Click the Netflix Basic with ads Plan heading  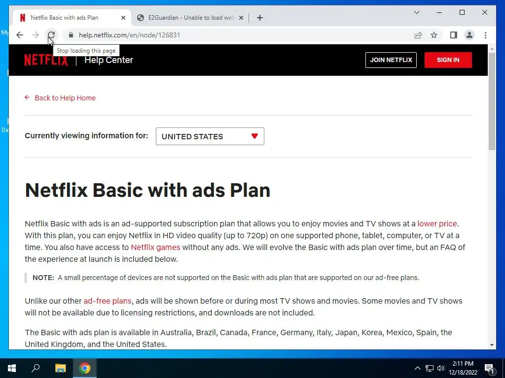147,190
